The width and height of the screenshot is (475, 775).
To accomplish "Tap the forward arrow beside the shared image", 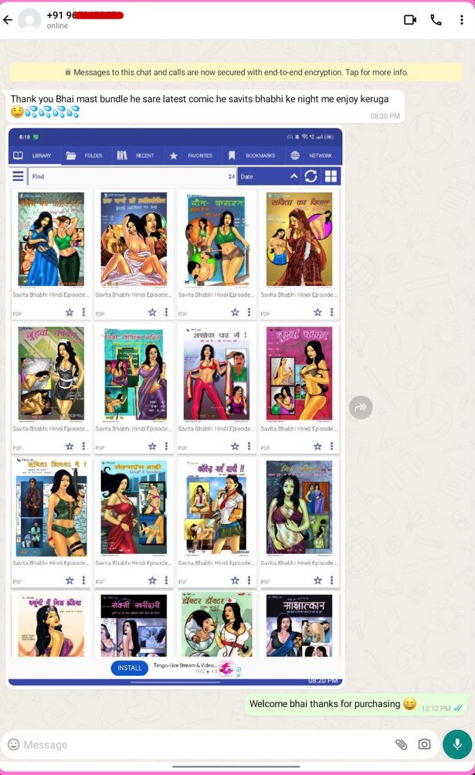I will (361, 407).
